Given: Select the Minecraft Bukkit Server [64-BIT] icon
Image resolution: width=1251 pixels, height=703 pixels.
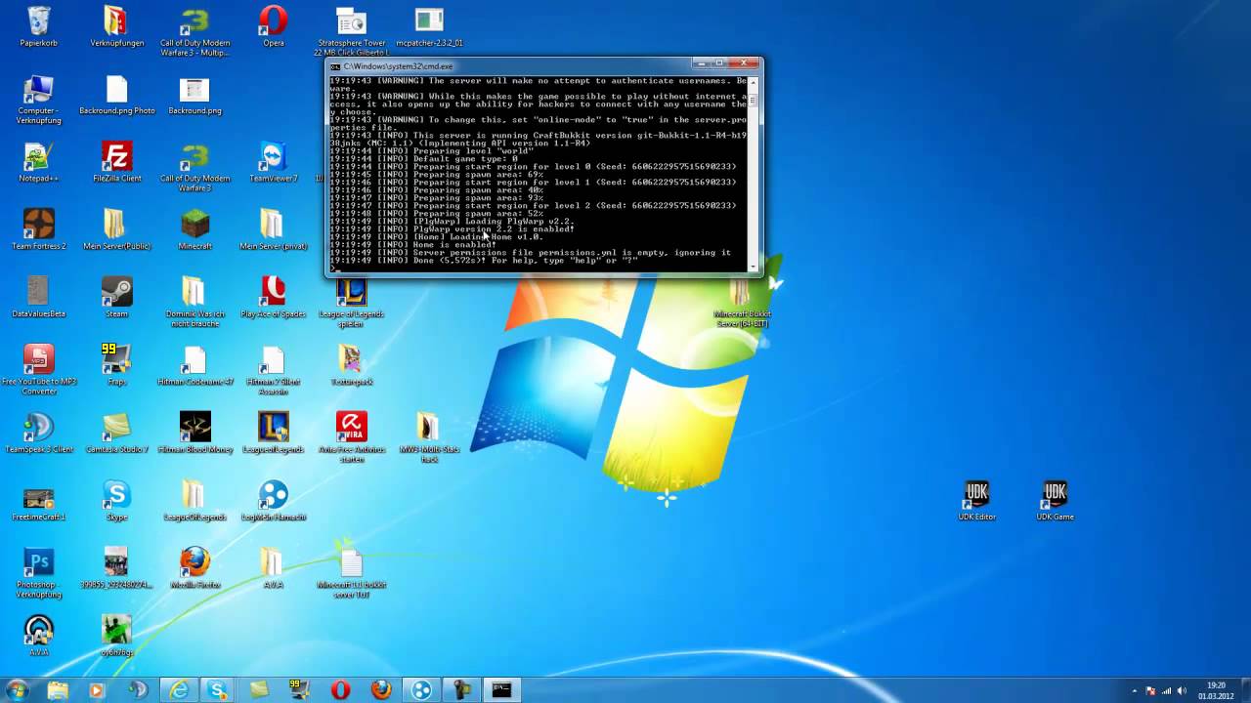Looking at the screenshot, I should [743, 303].
